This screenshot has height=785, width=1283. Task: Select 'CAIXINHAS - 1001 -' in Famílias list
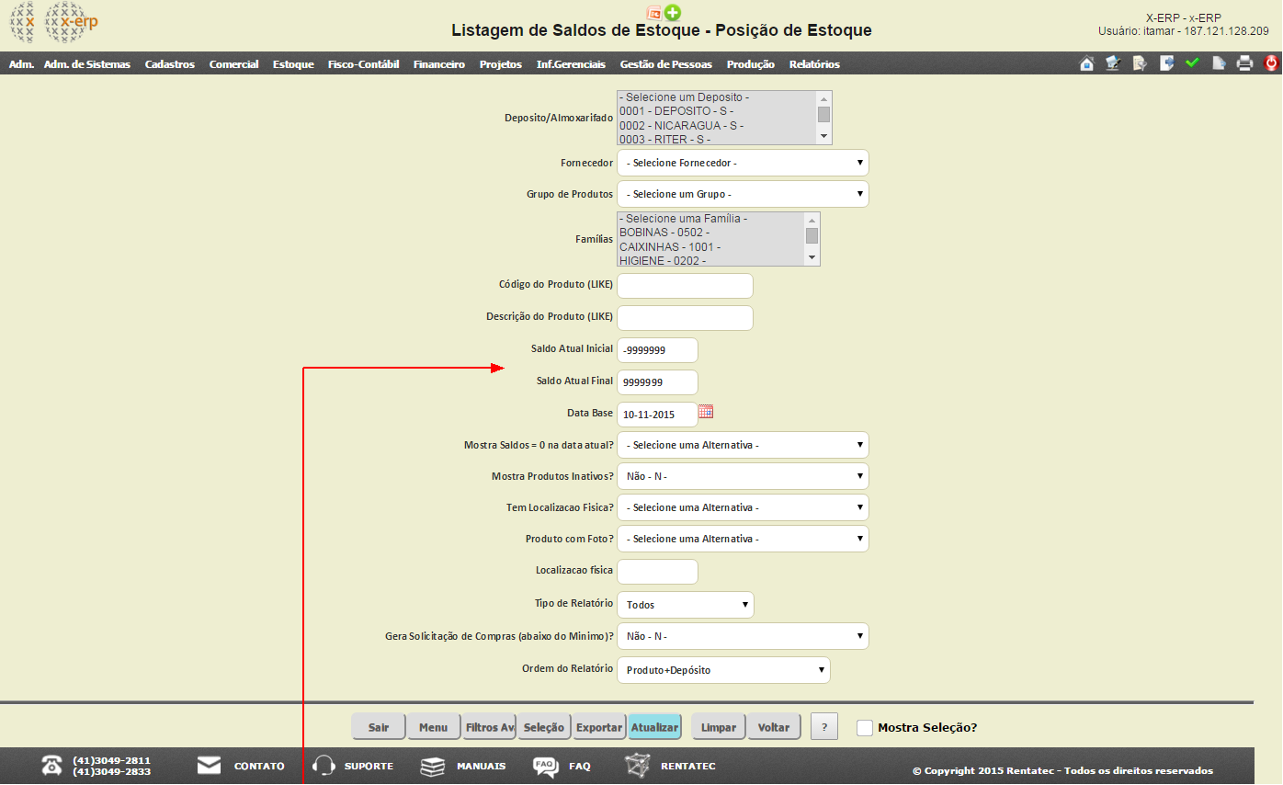[710, 247]
